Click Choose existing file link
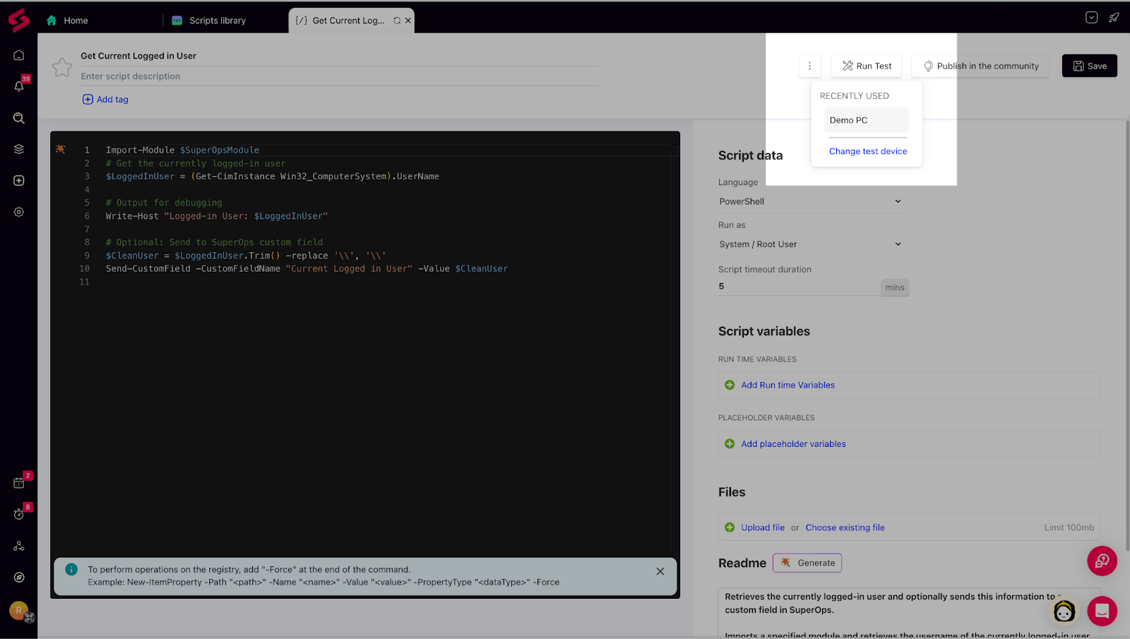Image resolution: width=1130 pixels, height=639 pixels. pos(845,527)
